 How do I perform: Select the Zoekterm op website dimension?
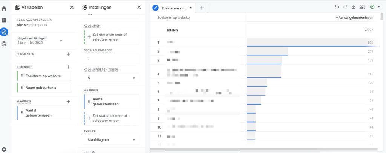(44, 76)
